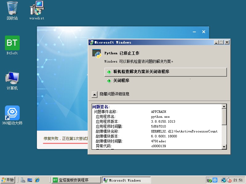Image resolution: width=246 pixels, height=184 pixels.
Task: Minimize the Microsoft Windows crash dialog
Action: (x=216, y=42)
